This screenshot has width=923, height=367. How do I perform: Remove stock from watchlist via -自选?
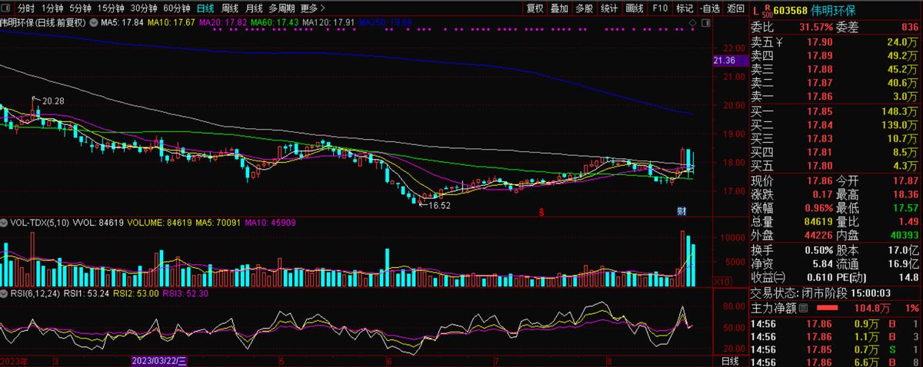pyautogui.click(x=711, y=8)
